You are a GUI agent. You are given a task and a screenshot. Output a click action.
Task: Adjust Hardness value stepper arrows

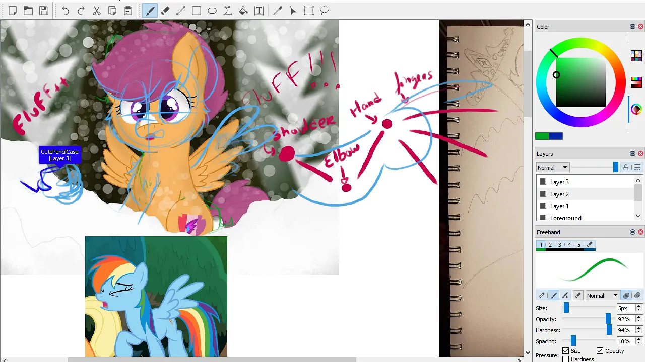[x=639, y=330]
